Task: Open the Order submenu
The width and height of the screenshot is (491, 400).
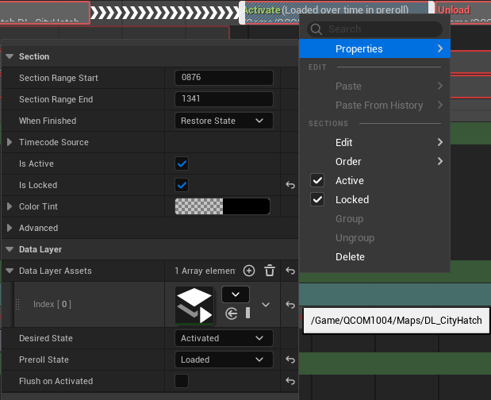Action: coord(374,162)
